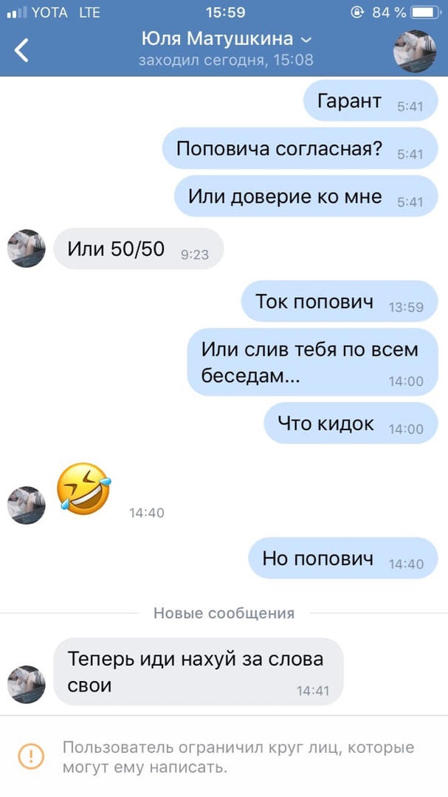448x797 pixels.
Task: Tap the contact name Юля Матушкина
Action: pos(217,38)
